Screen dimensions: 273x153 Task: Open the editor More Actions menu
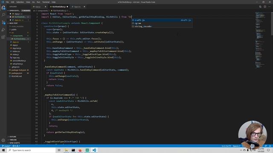click(270, 7)
